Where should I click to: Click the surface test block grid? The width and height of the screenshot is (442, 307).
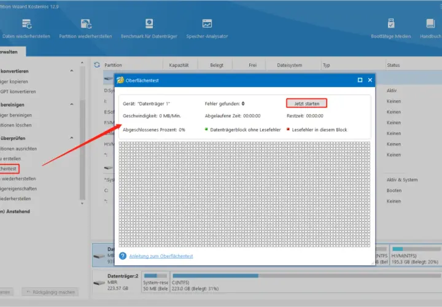point(244,195)
